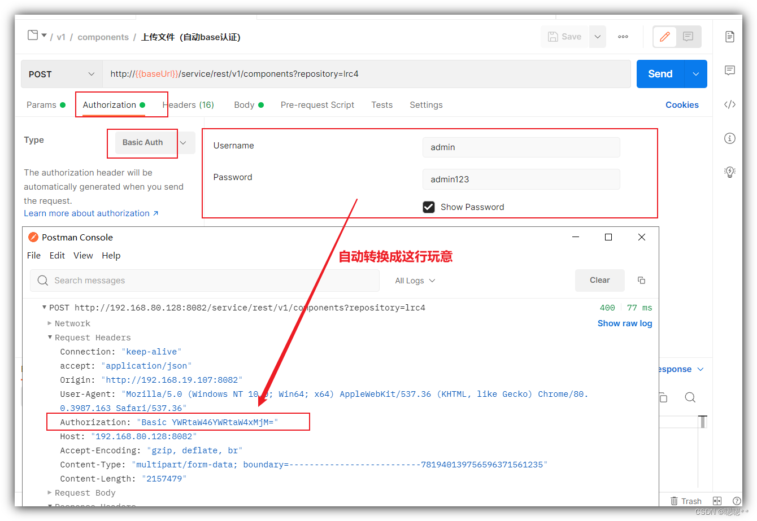Click the Connection header value keep-alive
Image resolution: width=757 pixels, height=521 pixels.
151,352
